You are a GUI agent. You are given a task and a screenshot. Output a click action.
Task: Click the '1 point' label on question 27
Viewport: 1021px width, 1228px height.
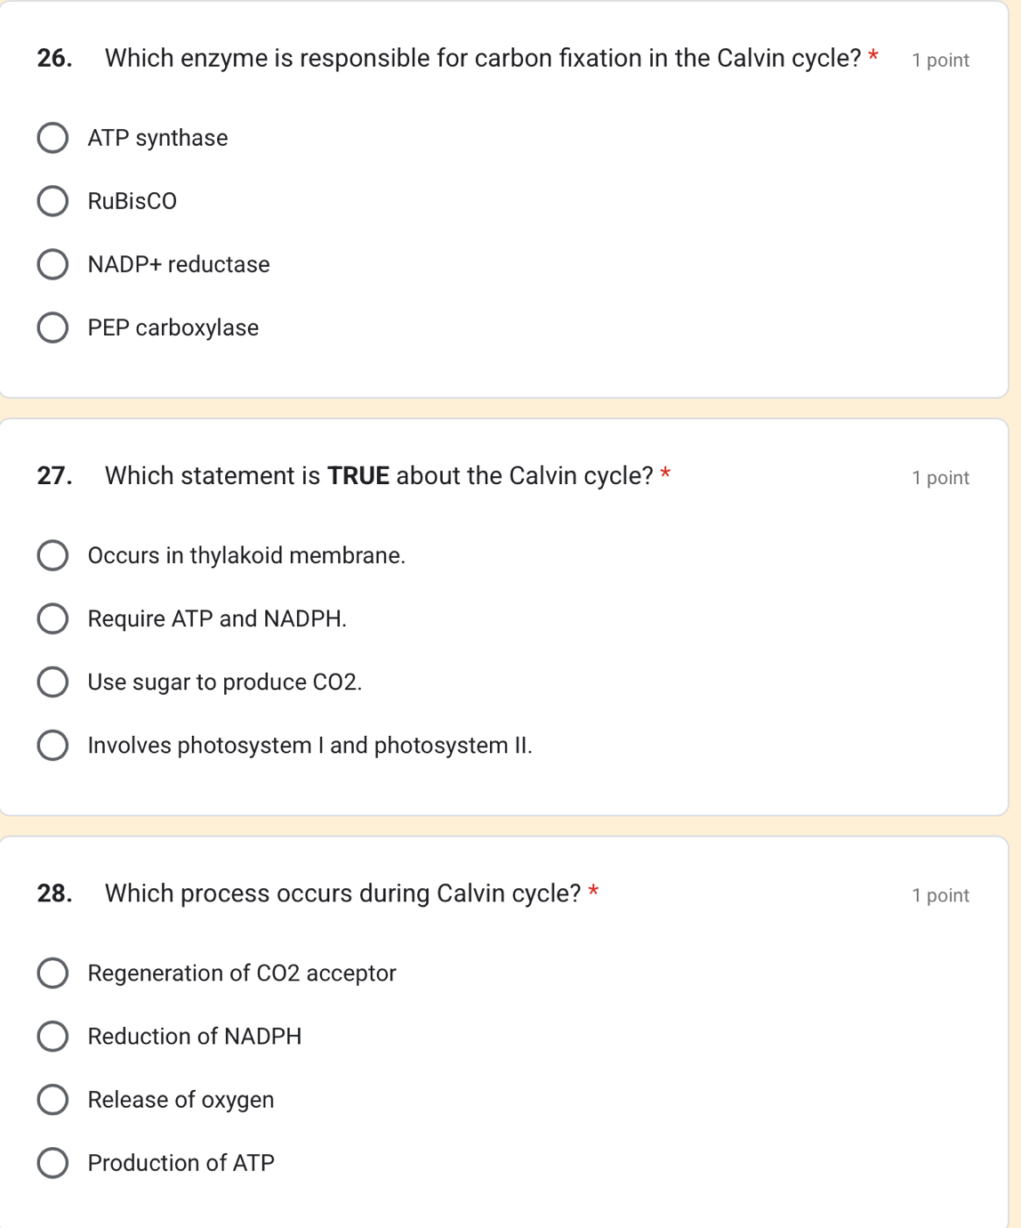pos(940,477)
